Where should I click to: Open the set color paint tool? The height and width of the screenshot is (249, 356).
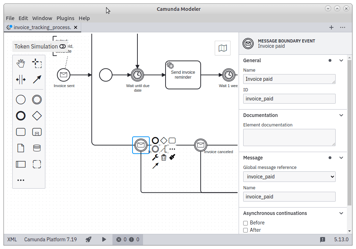[172, 157]
